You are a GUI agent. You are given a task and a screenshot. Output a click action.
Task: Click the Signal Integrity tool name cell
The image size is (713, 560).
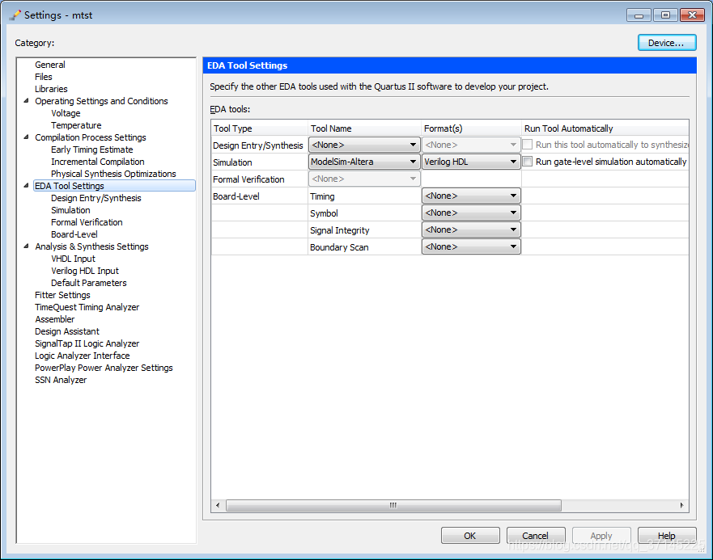(x=365, y=230)
